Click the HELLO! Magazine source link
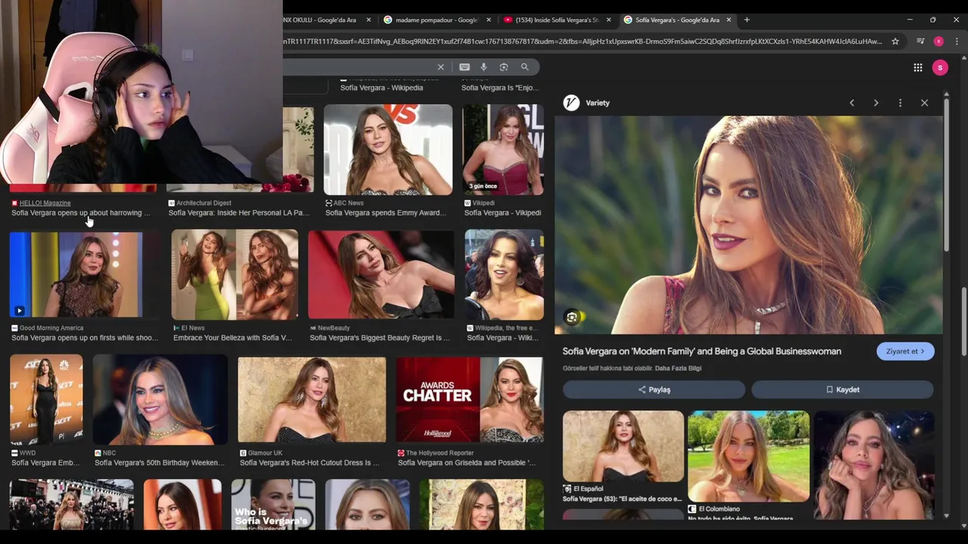Viewport: 968px width, 544px height. coord(45,203)
